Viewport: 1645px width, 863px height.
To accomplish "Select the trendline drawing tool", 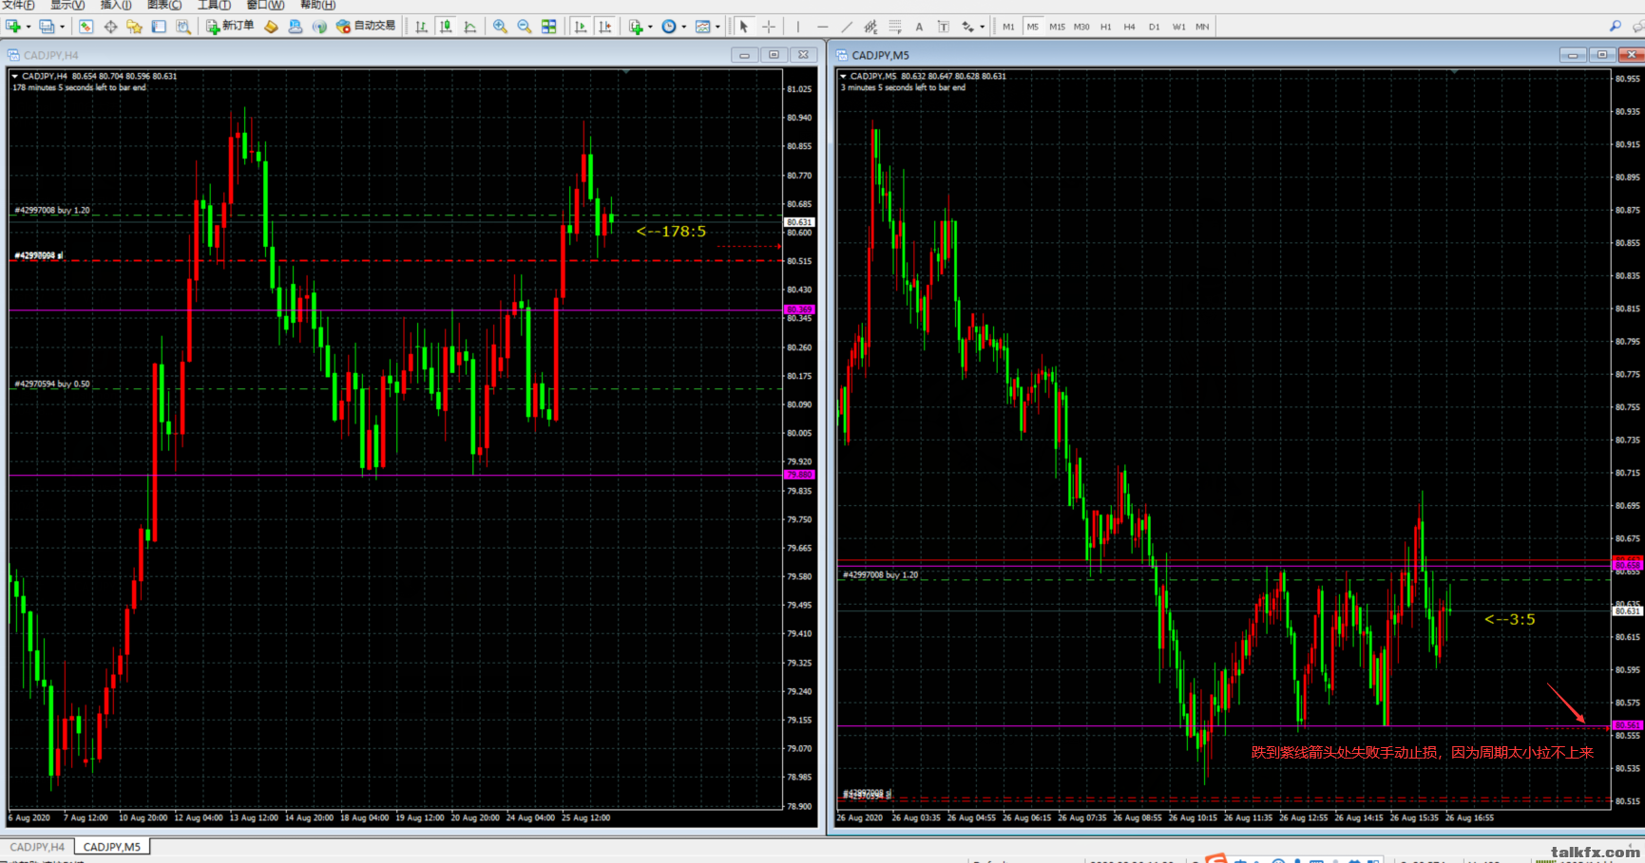I will coord(847,27).
